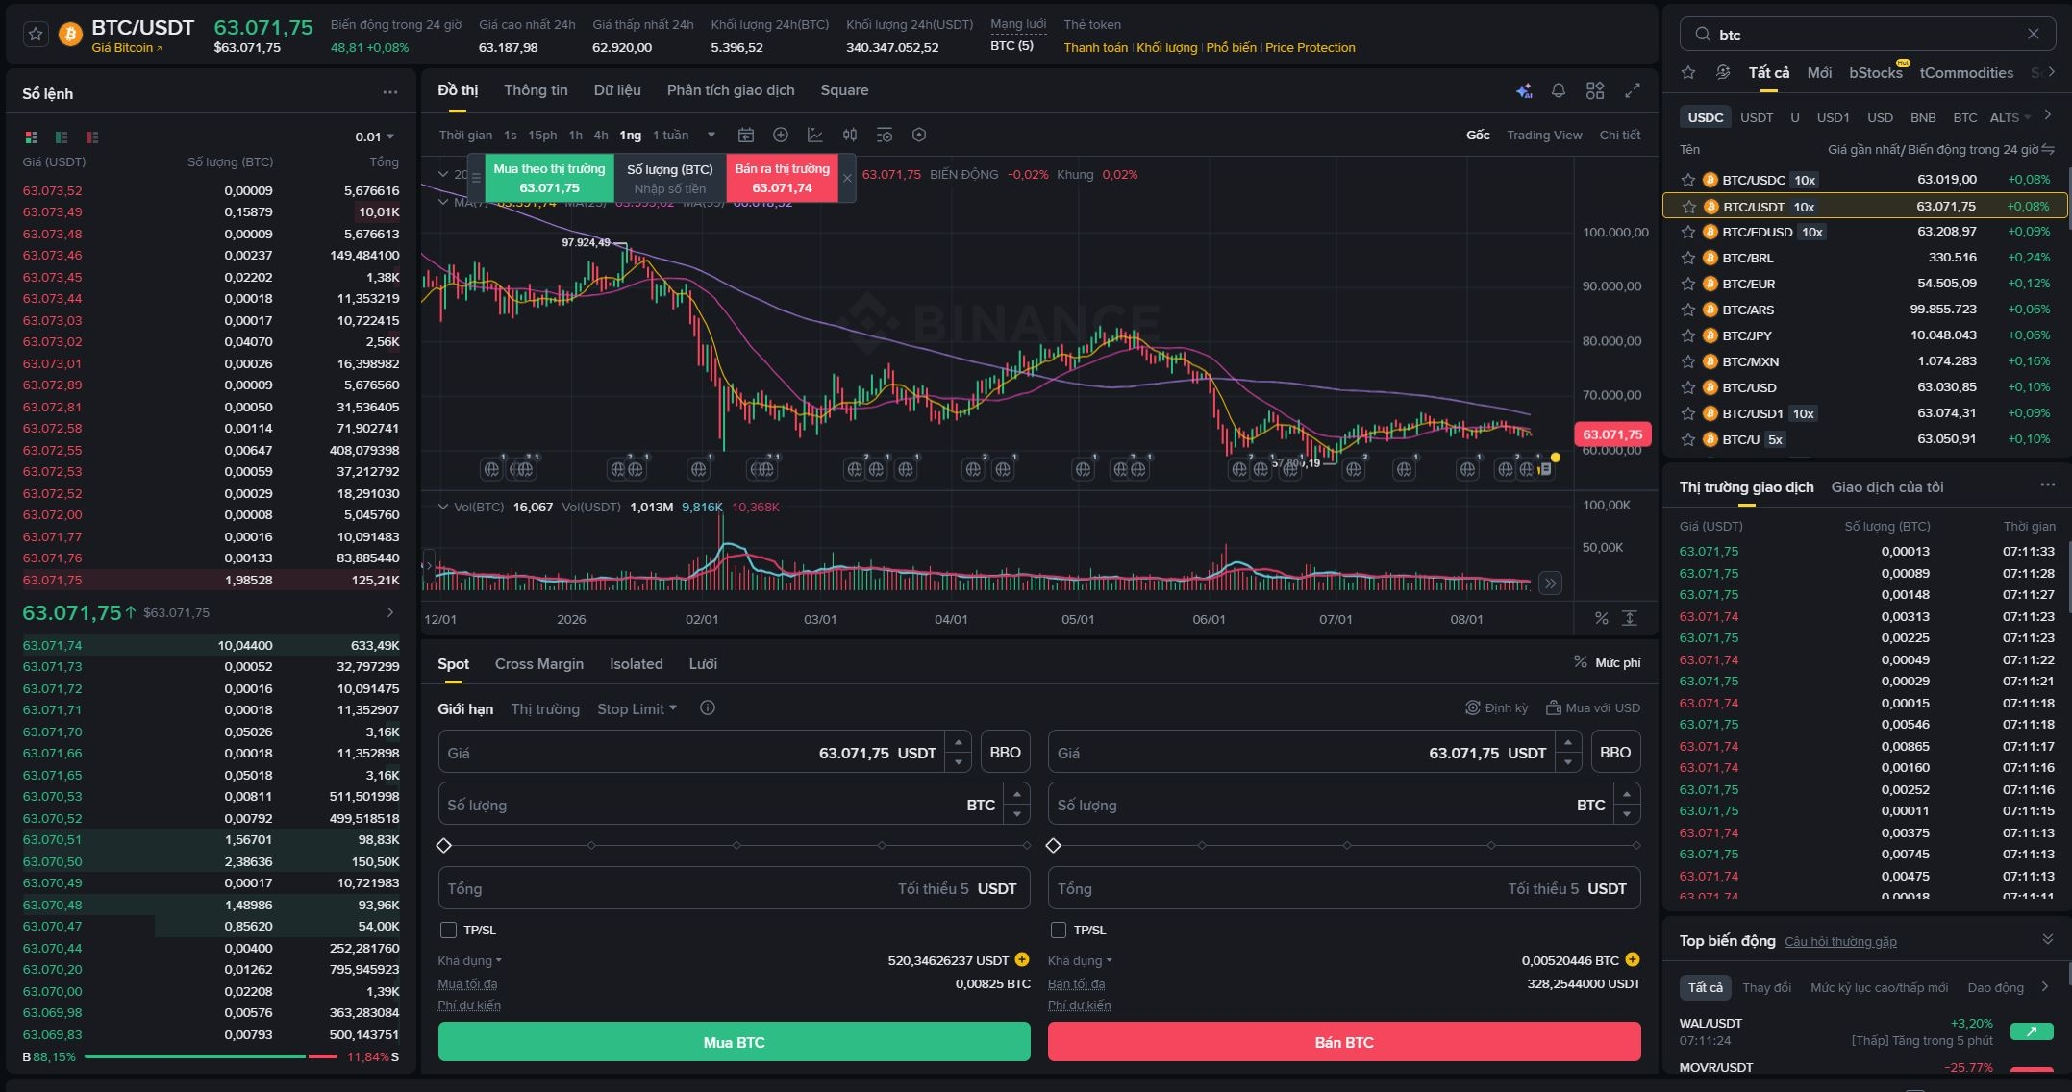
Task: Open hexagon chart settings icon
Action: click(919, 135)
